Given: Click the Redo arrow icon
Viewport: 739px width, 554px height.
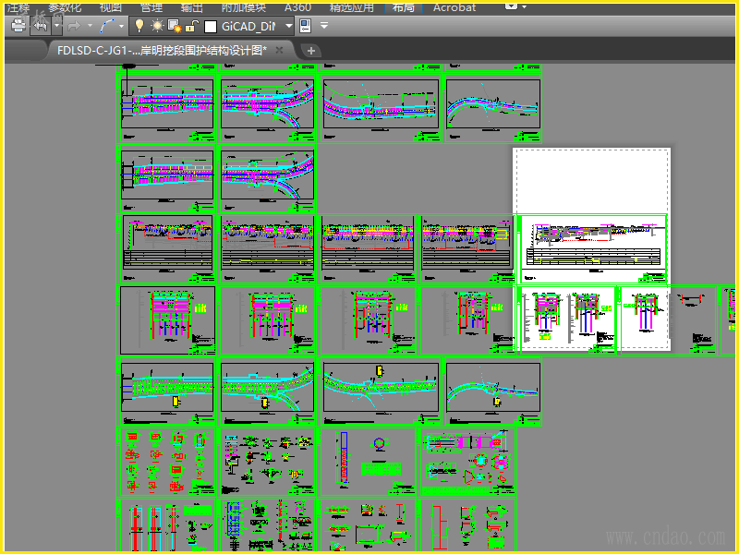Looking at the screenshot, I should [x=74, y=26].
